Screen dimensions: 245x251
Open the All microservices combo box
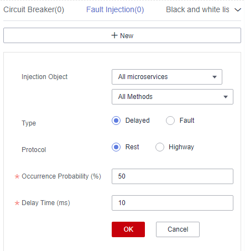(x=167, y=77)
